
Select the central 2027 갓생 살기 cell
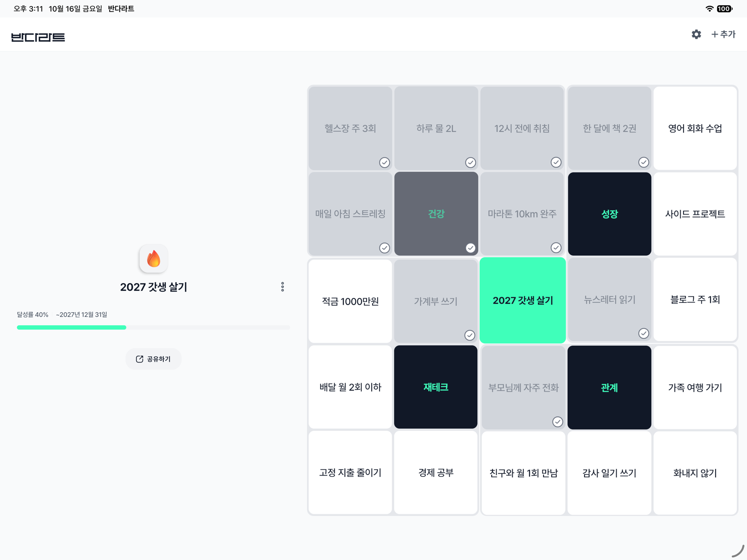point(523,301)
